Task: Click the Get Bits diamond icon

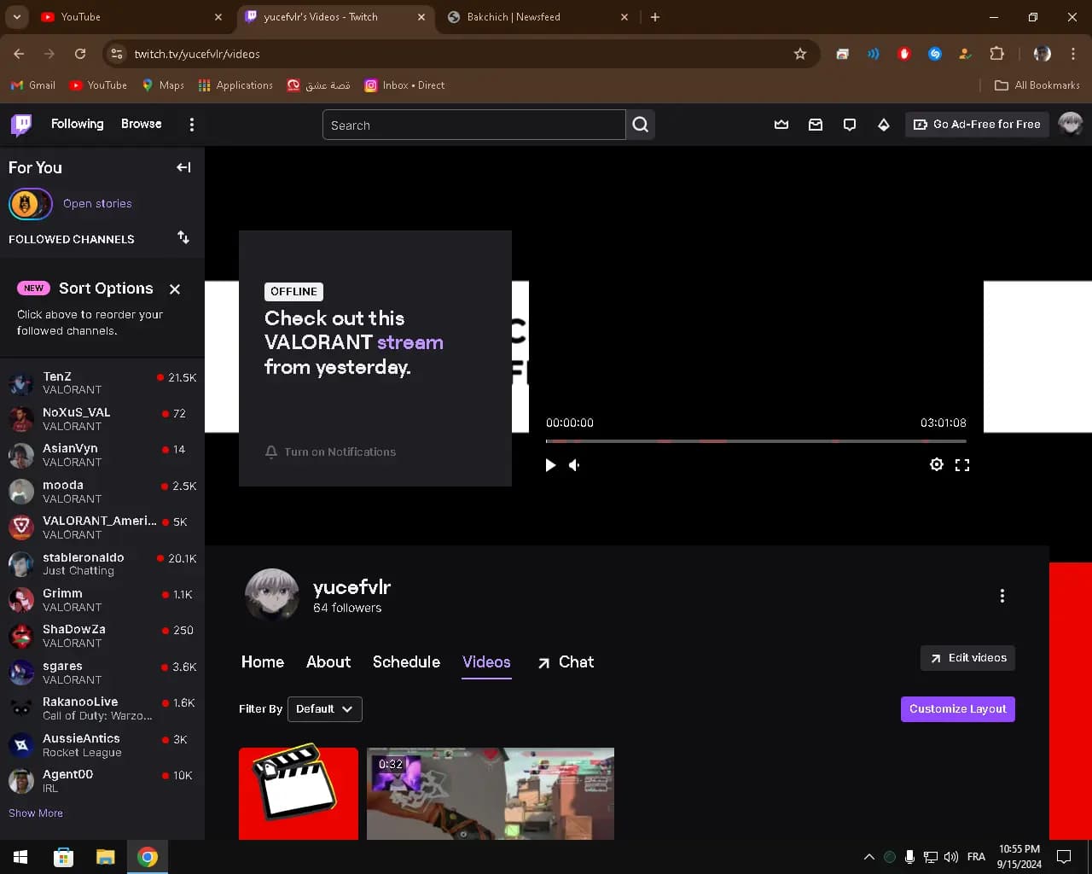Action: (884, 125)
